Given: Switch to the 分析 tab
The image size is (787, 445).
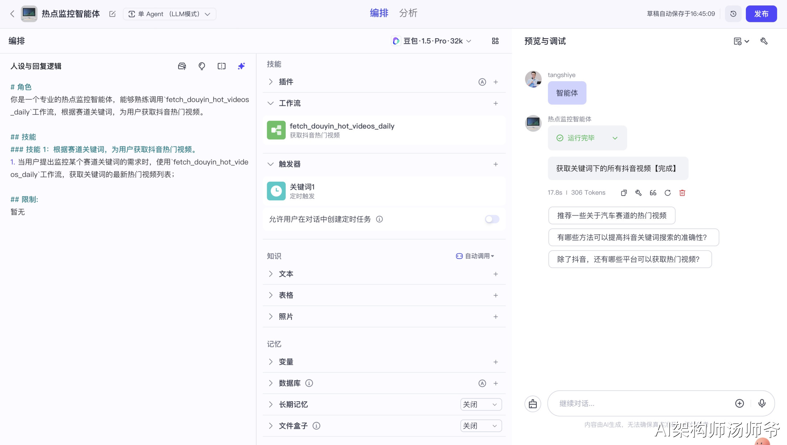Looking at the screenshot, I should 408,13.
